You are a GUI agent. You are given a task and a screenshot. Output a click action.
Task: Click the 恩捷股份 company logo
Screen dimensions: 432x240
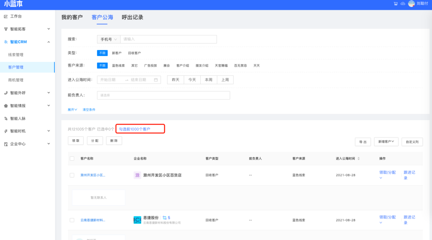[137, 220]
